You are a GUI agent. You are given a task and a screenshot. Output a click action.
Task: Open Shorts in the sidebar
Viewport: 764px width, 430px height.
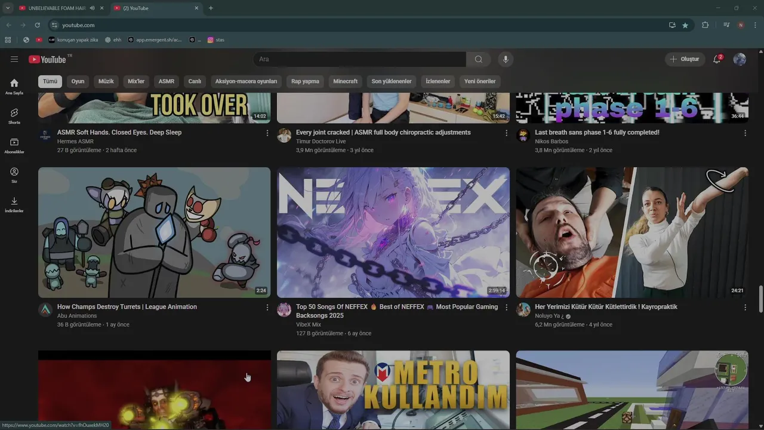(x=14, y=116)
